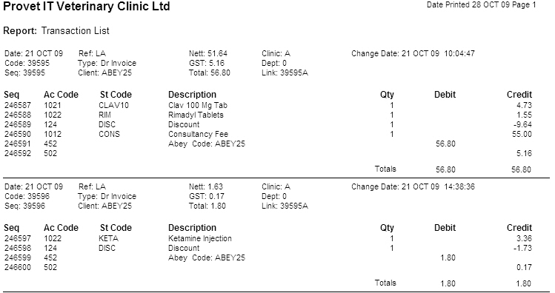Select sequence number 246587
This screenshot has height=293, width=555.
pos(18,105)
